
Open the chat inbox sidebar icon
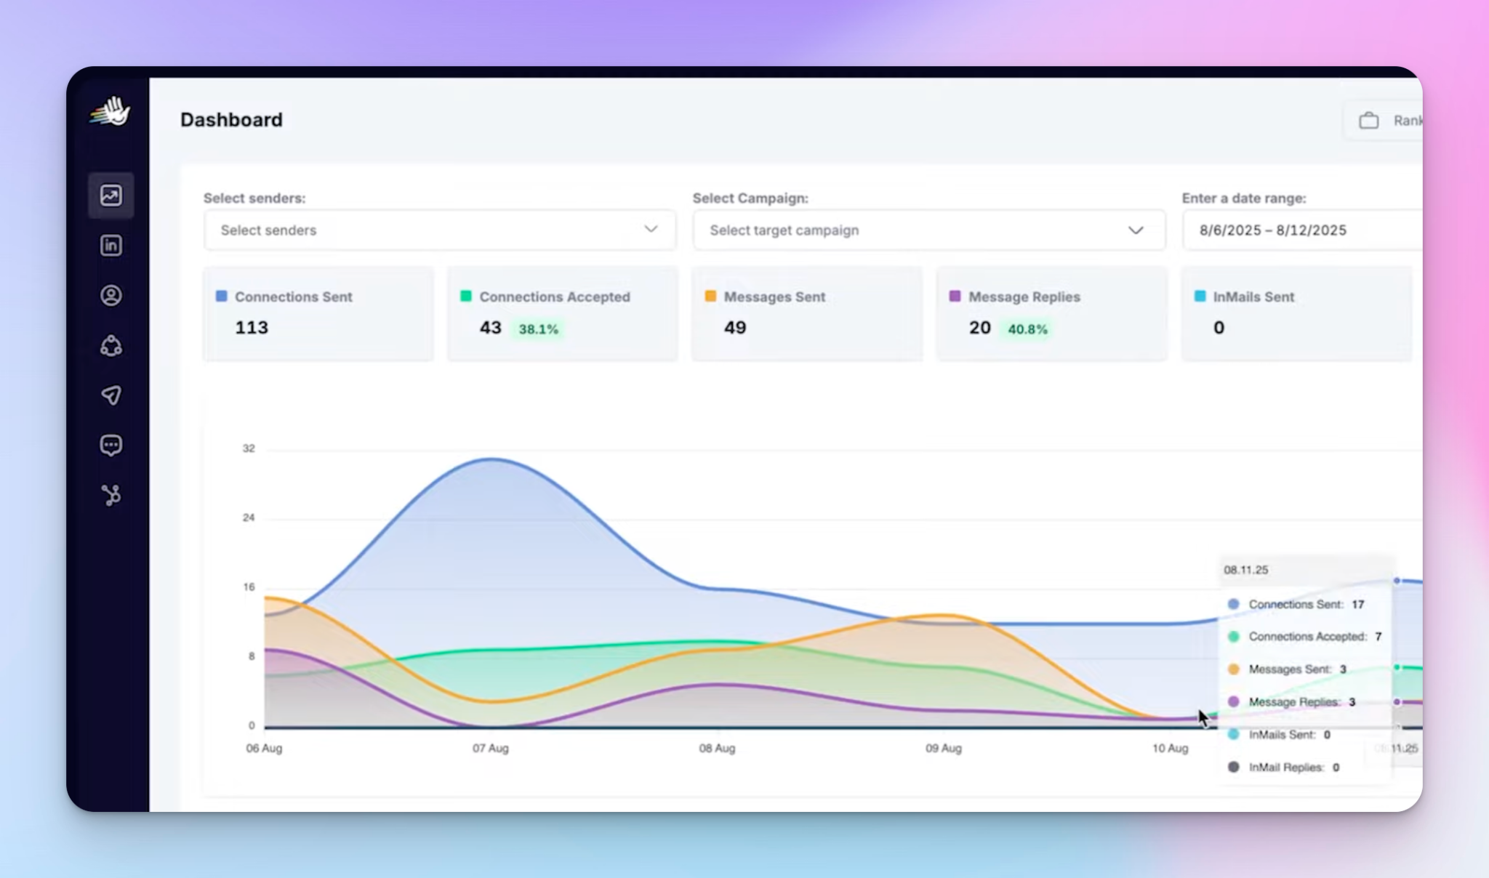tap(111, 446)
